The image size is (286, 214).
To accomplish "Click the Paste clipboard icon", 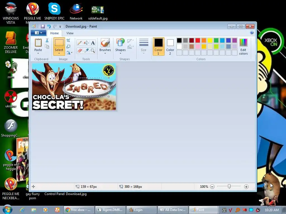I will [38, 43].
